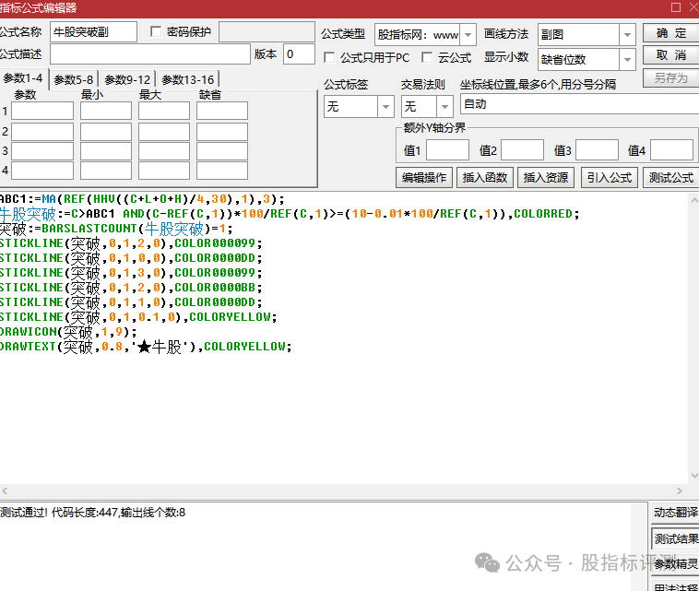Click the 测试通过 result message
The width and height of the screenshot is (699, 591).
[93, 513]
